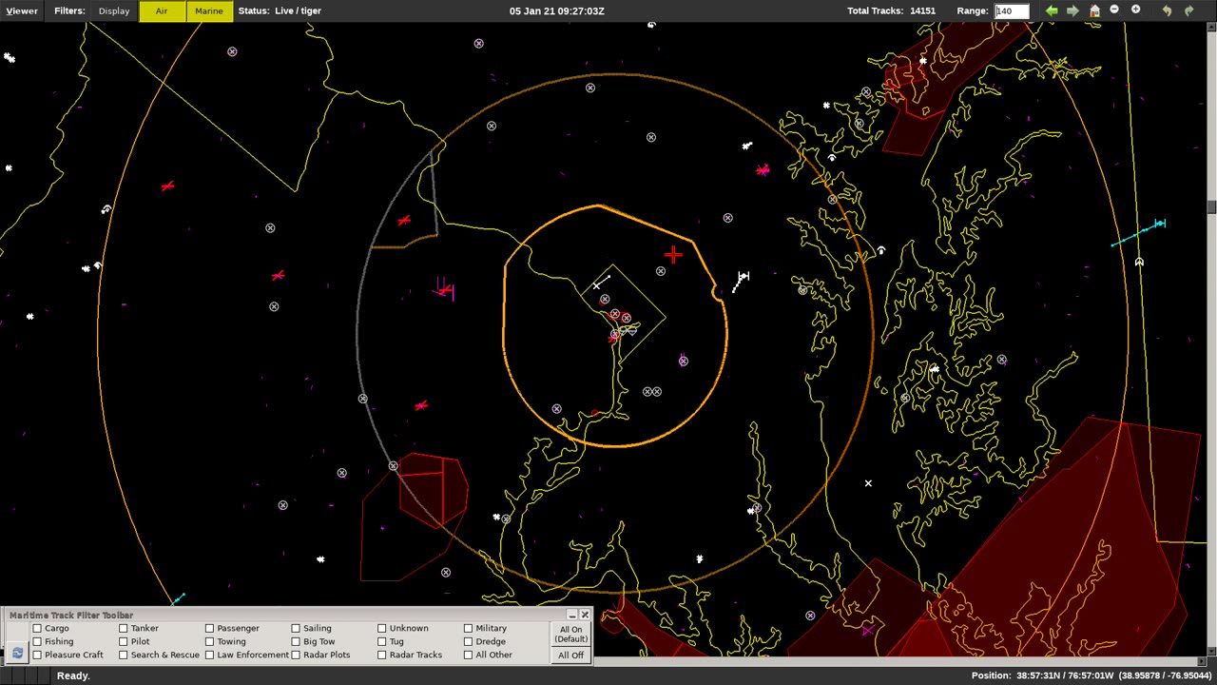Toggle the Towing checkbox
Screen dimensions: 1217x685
[x=210, y=641]
